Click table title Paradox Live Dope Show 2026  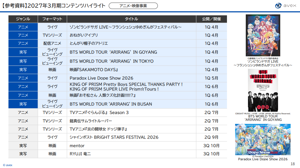(x=101, y=78)
